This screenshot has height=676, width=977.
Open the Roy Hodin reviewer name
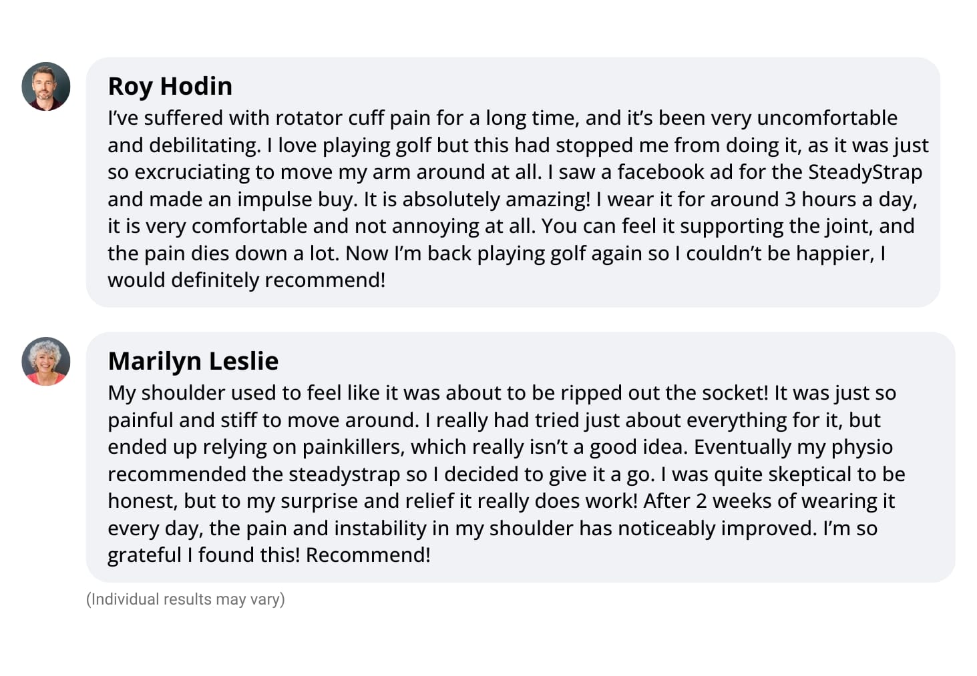click(x=170, y=86)
